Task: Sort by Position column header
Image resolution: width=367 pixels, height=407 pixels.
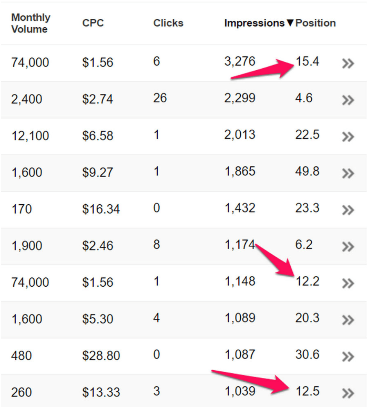Action: [x=315, y=23]
